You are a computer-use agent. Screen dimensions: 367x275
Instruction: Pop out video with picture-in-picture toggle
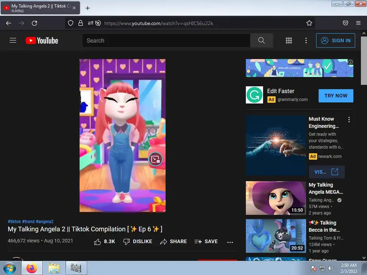click(156, 159)
